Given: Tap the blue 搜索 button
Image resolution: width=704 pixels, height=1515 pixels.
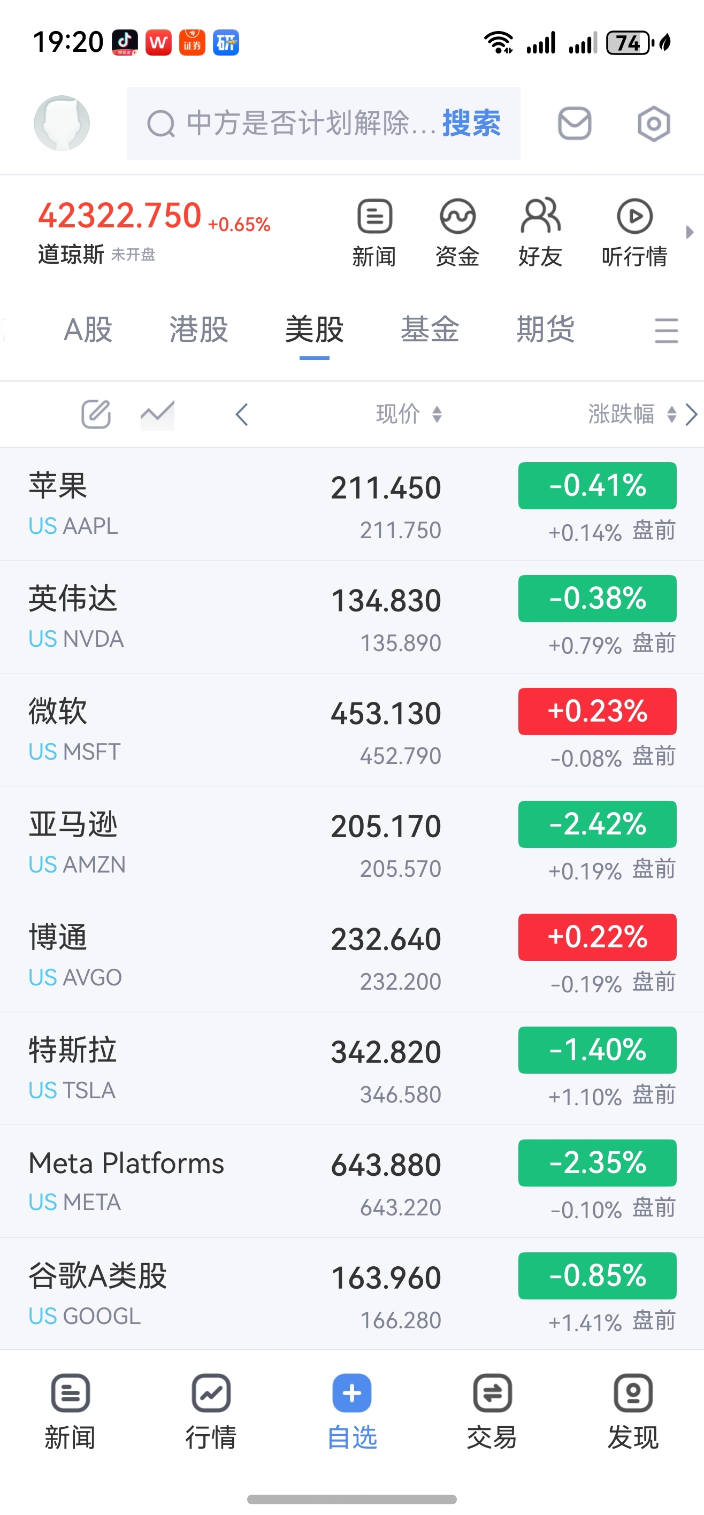Looking at the screenshot, I should [x=471, y=124].
